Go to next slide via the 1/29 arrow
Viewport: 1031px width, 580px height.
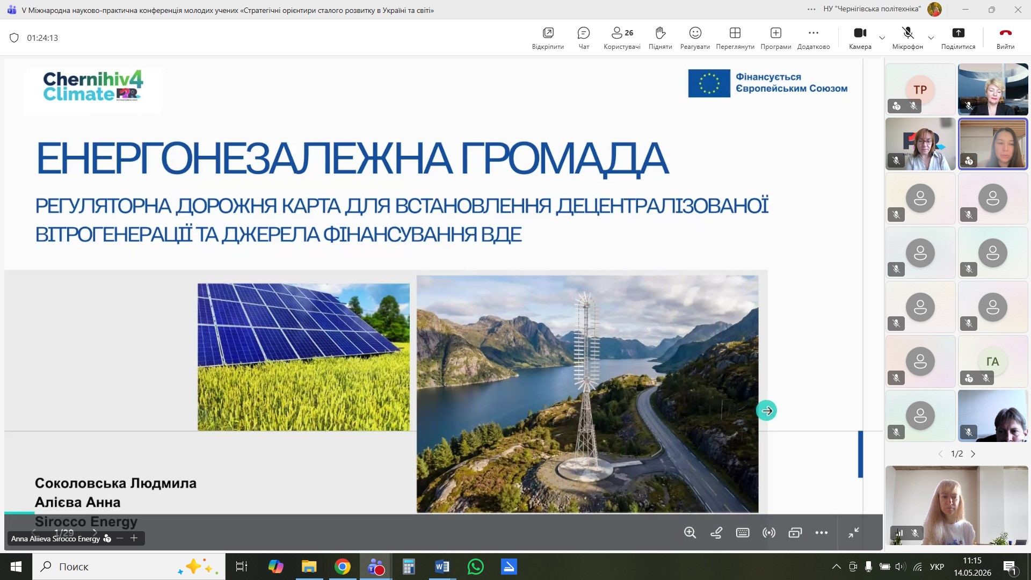95,532
